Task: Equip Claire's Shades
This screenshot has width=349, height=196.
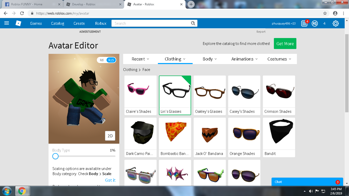Action: tap(141, 95)
